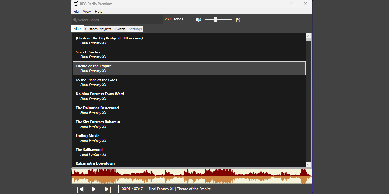Return to the Main tab
Screen dimensions: 389x194
click(77, 29)
